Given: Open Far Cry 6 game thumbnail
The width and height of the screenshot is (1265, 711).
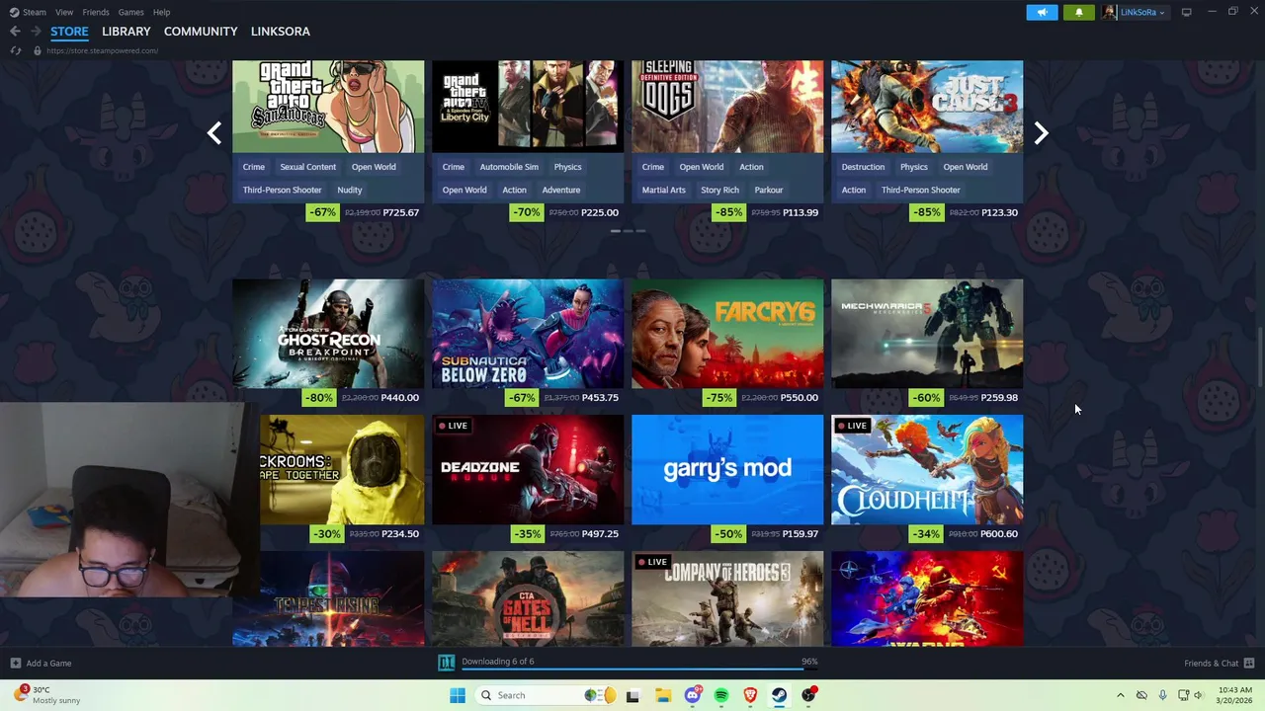Looking at the screenshot, I should point(727,333).
